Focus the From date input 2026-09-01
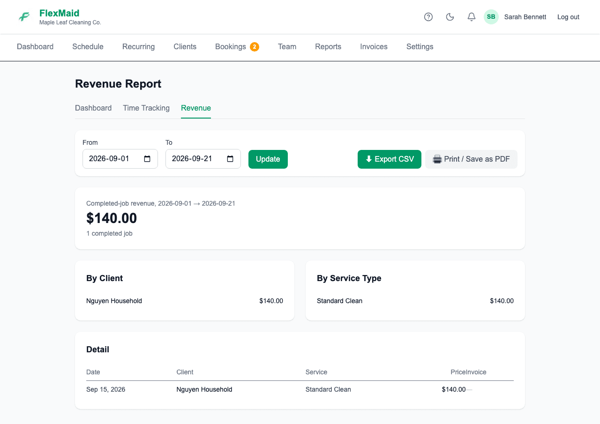The image size is (600, 424). 120,159
